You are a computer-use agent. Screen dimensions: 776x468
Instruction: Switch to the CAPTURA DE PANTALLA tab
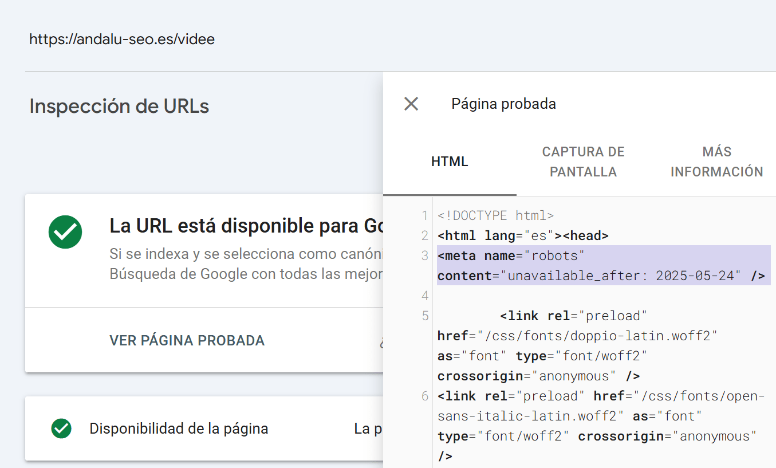point(582,161)
